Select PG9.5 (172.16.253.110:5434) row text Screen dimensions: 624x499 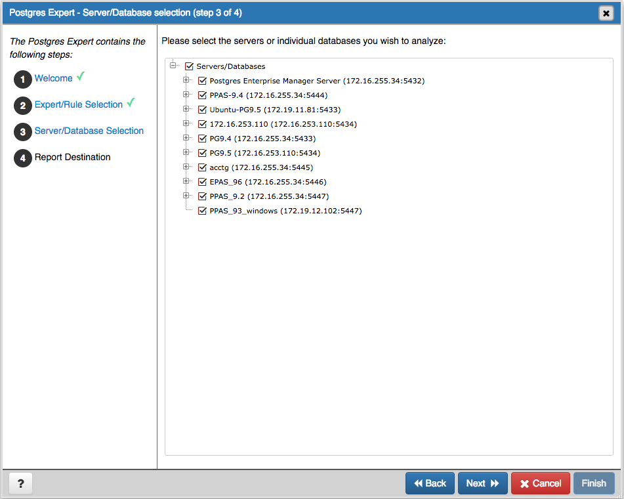264,153
